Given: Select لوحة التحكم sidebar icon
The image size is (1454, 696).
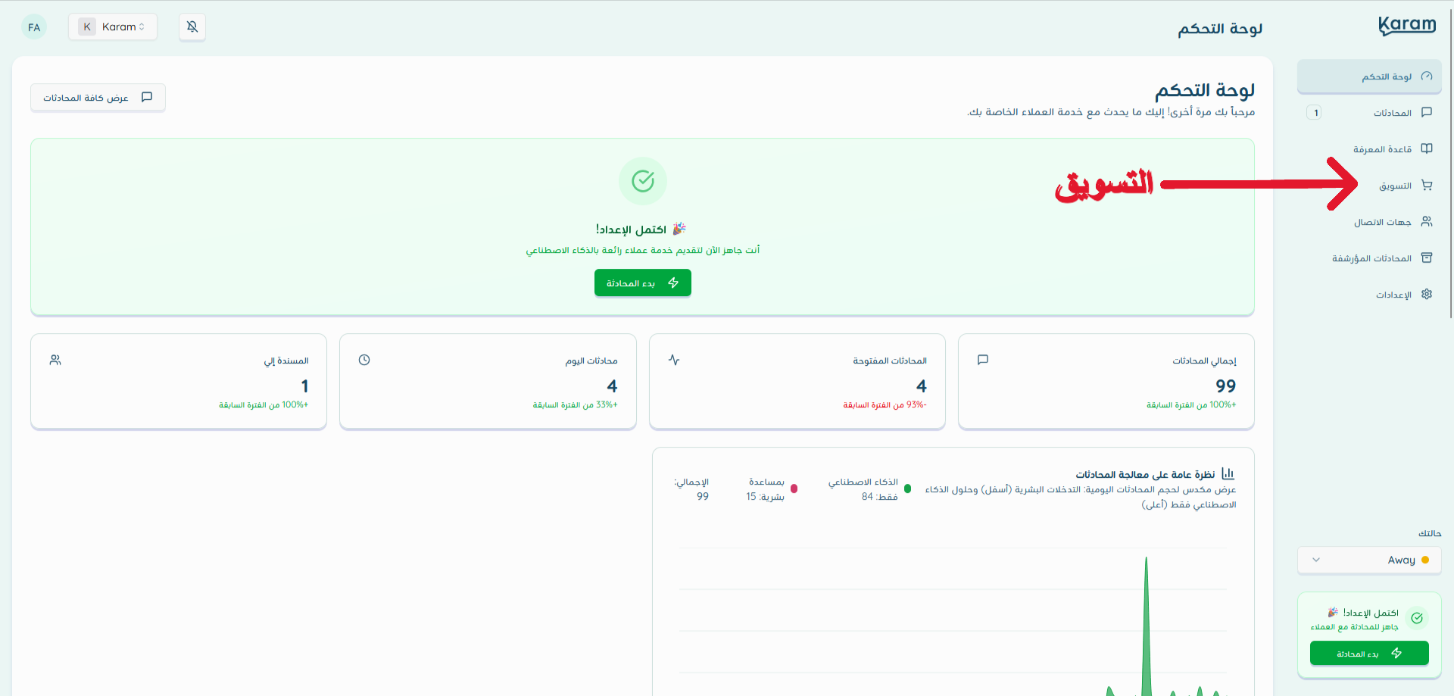Looking at the screenshot, I should coord(1427,76).
